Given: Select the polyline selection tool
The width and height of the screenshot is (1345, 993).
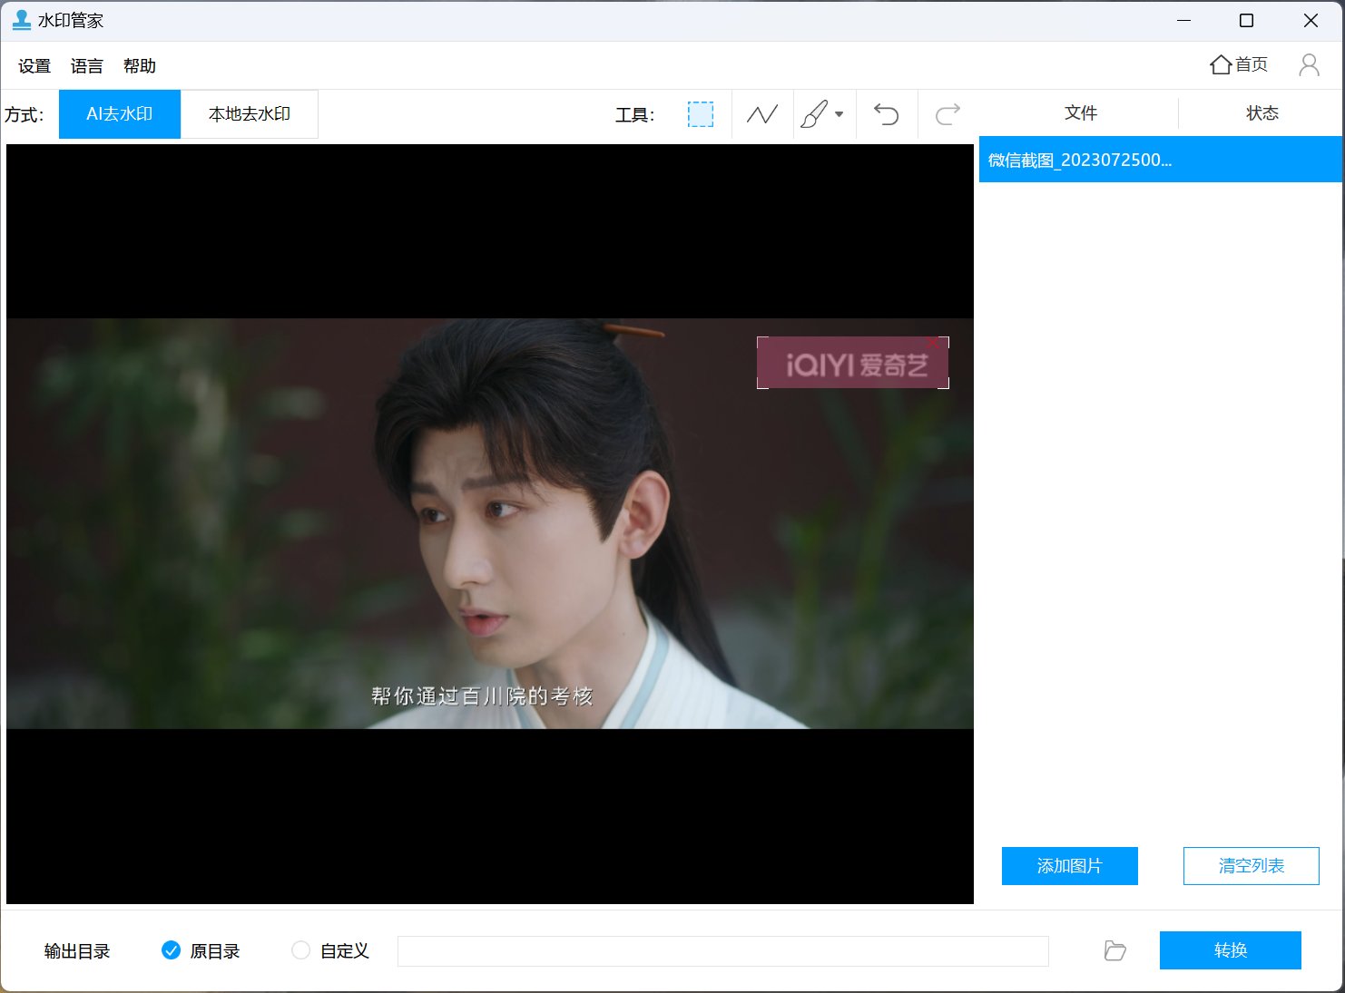Looking at the screenshot, I should click(762, 114).
